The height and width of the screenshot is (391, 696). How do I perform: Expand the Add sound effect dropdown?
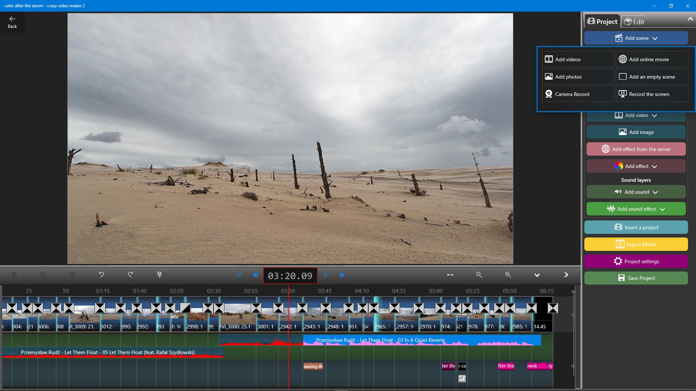tap(664, 209)
